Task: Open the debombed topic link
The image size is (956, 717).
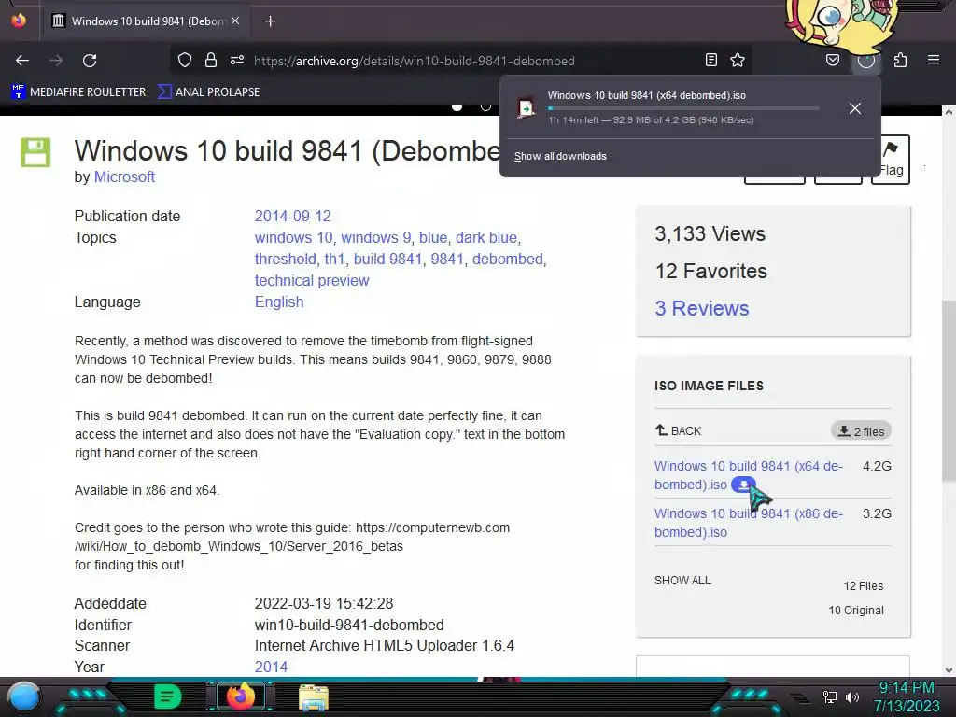Action: (507, 260)
